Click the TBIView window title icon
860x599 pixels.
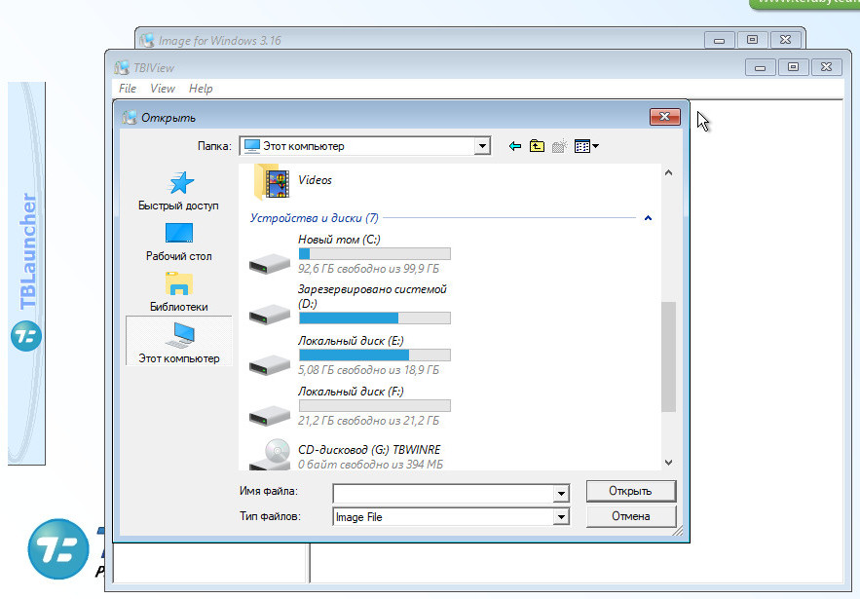122,67
